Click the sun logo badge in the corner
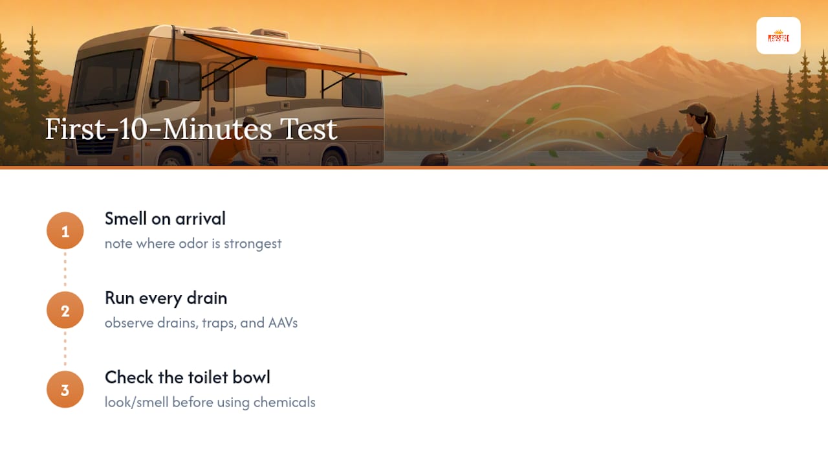The width and height of the screenshot is (828, 466). [x=778, y=36]
